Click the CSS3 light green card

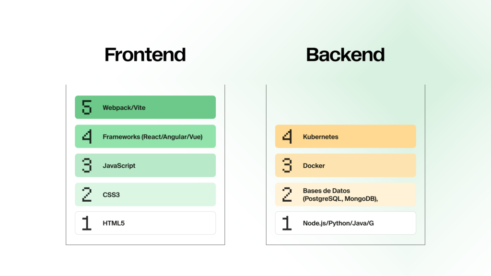click(145, 195)
